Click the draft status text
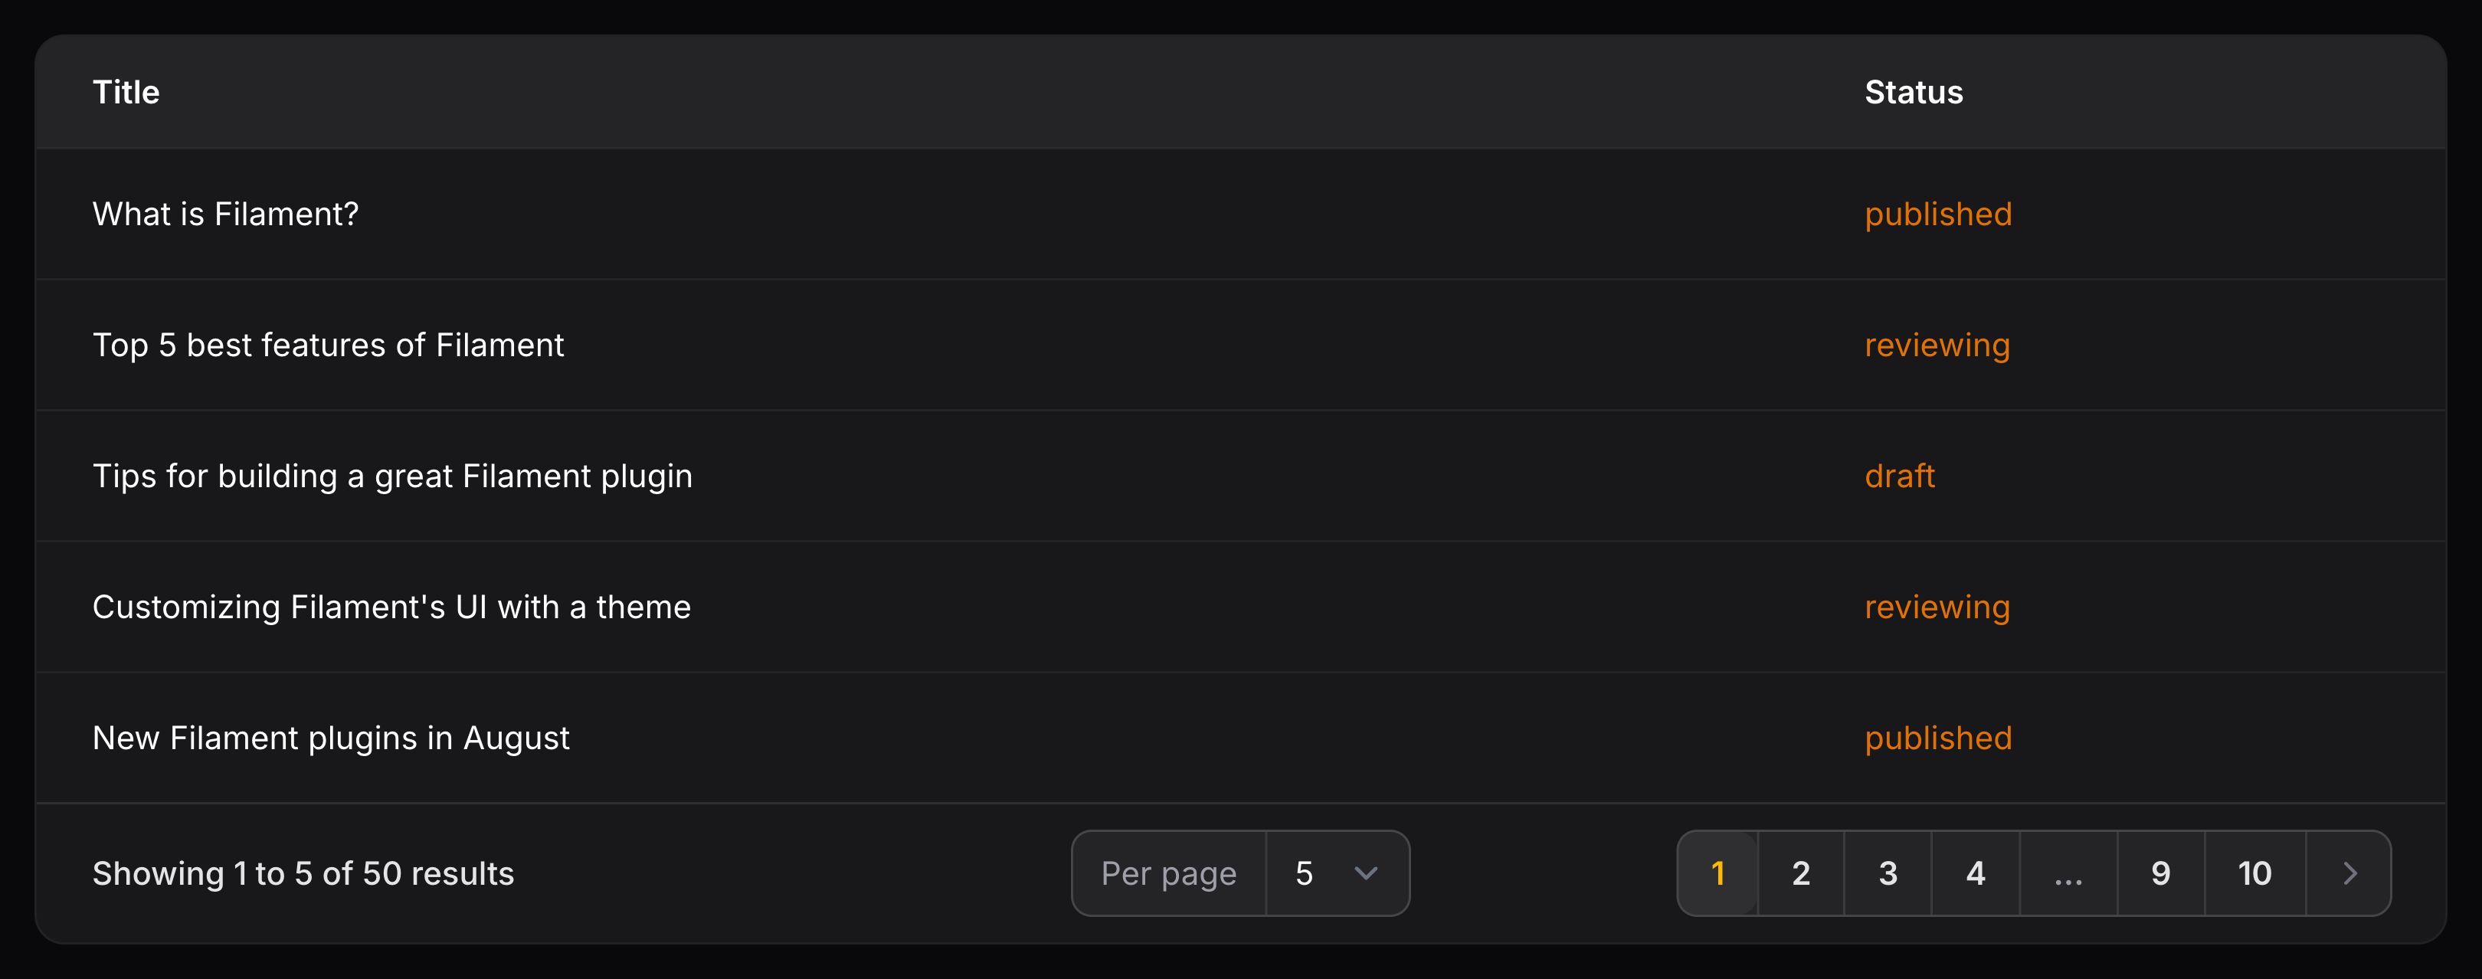 [x=1899, y=476]
